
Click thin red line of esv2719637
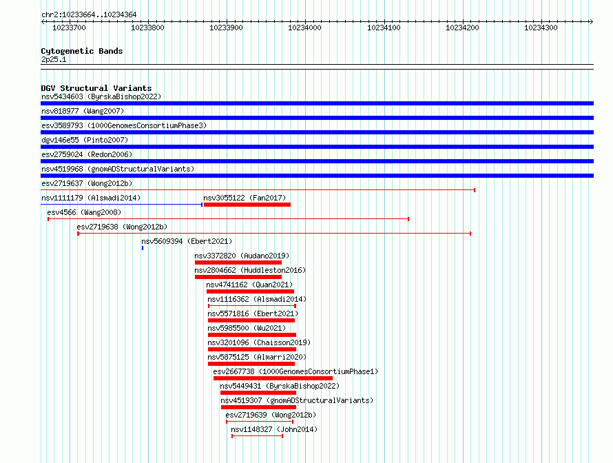258,190
